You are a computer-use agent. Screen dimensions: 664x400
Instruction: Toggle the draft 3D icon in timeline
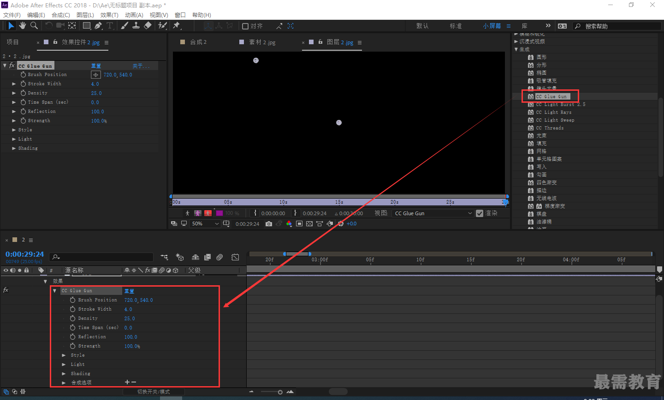click(x=180, y=257)
